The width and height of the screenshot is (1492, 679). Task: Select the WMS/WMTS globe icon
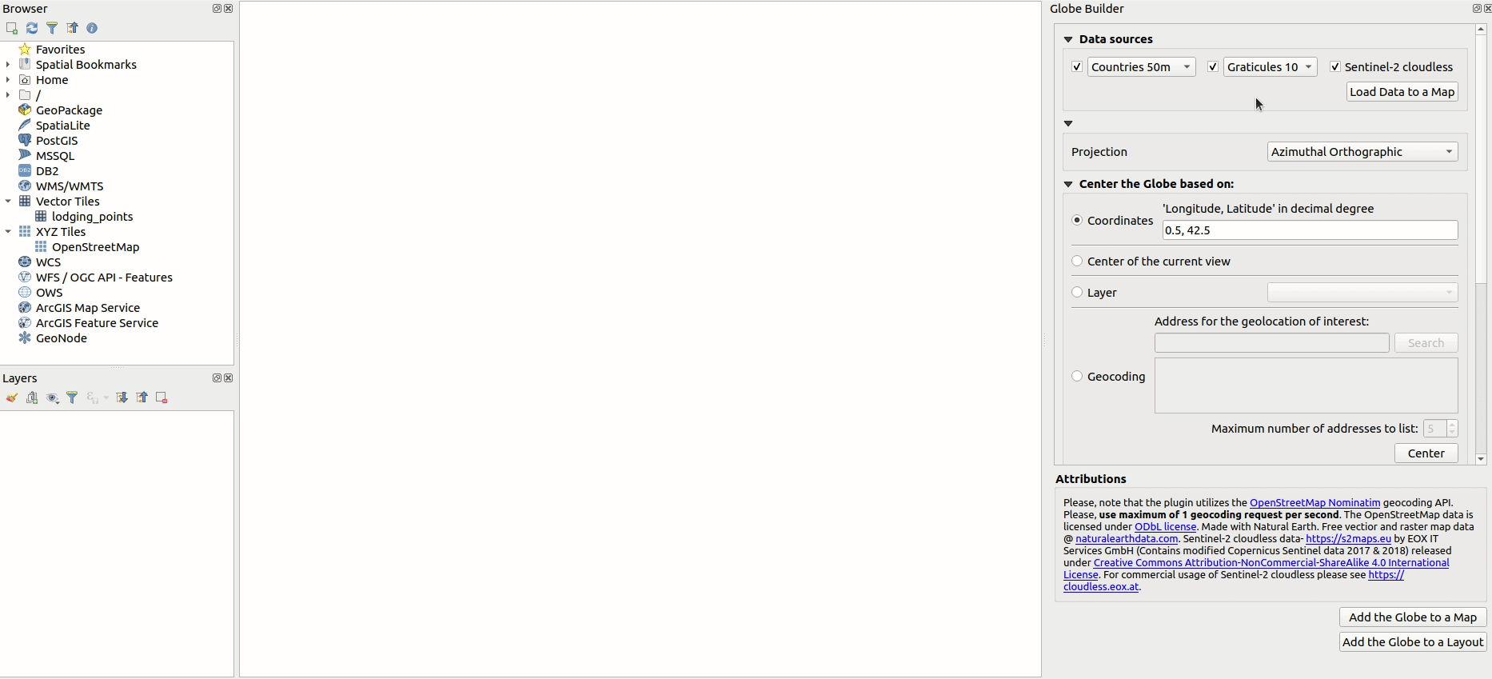(25, 186)
